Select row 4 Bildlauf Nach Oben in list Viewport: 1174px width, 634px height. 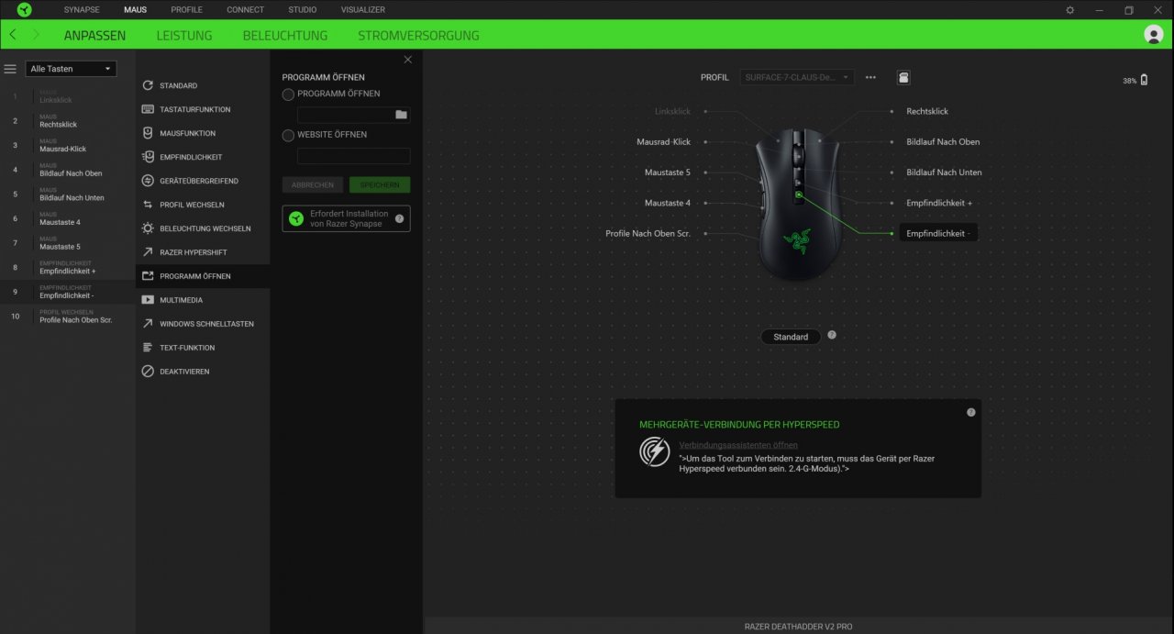tap(68, 170)
